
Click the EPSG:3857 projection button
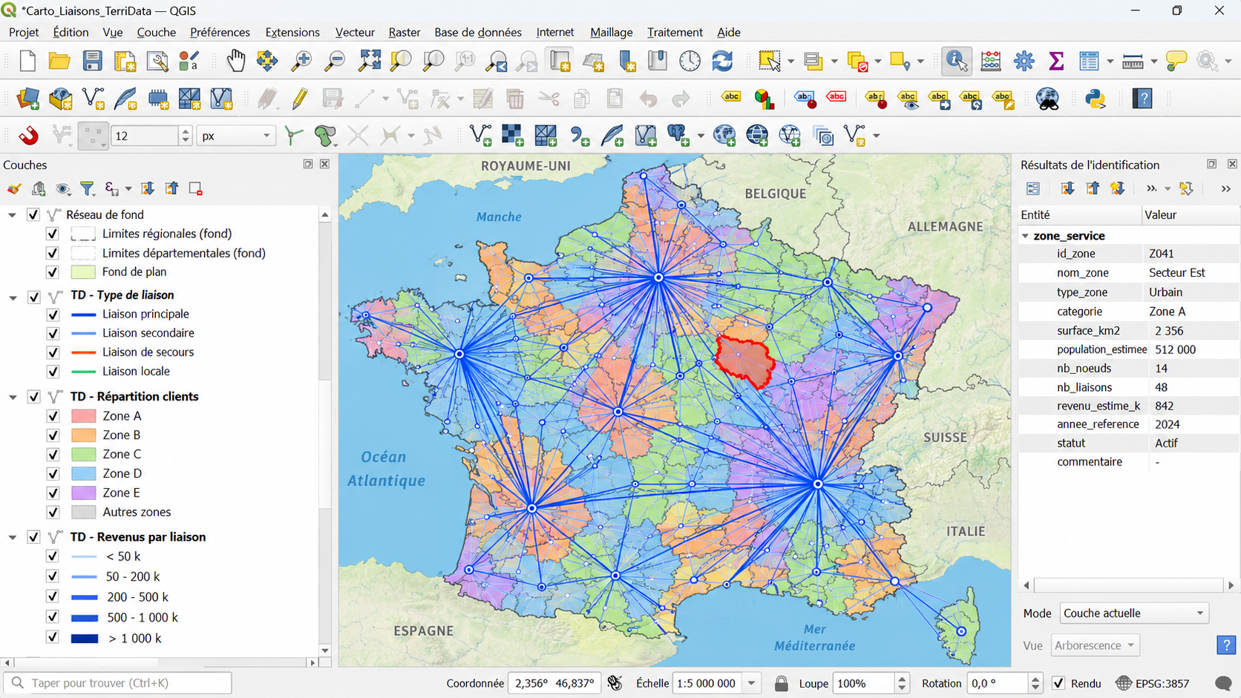pos(1153,683)
